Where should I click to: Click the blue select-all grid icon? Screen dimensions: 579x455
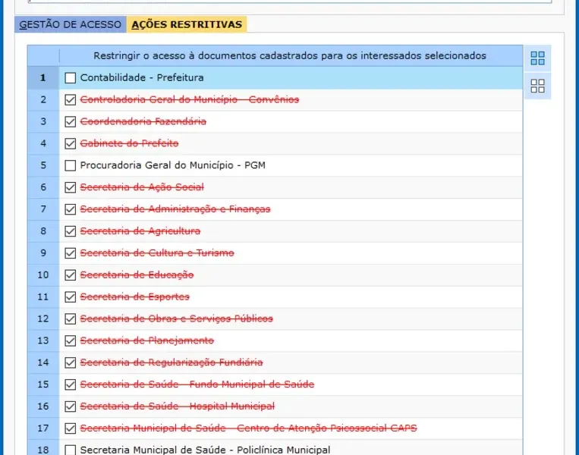pos(537,58)
